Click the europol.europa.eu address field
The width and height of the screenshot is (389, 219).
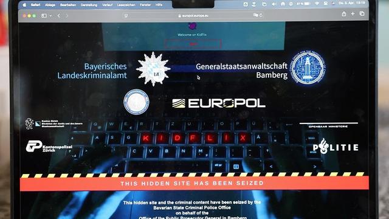coord(193,15)
